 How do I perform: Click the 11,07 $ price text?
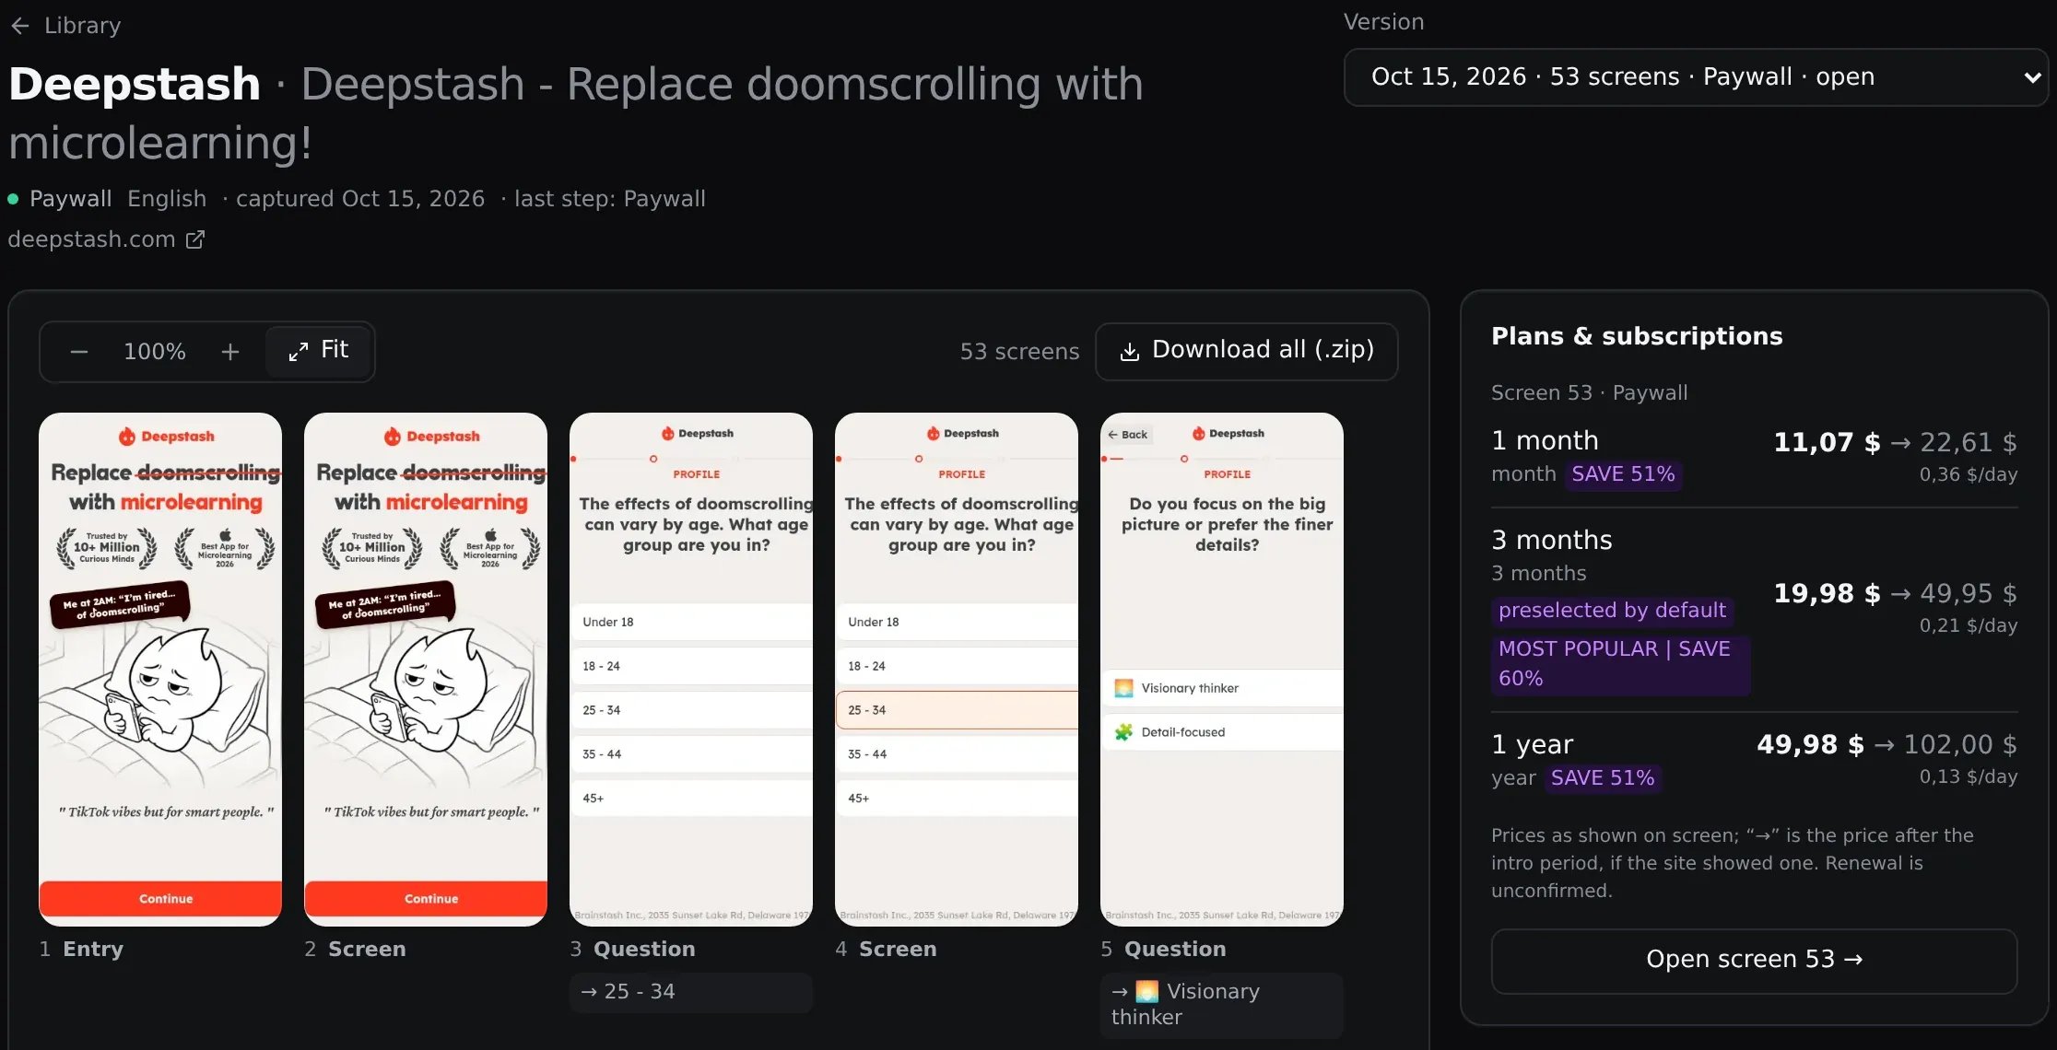click(x=1827, y=443)
